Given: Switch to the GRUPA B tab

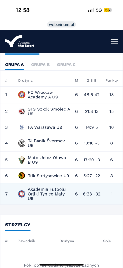Looking at the screenshot, I should click(40, 65).
